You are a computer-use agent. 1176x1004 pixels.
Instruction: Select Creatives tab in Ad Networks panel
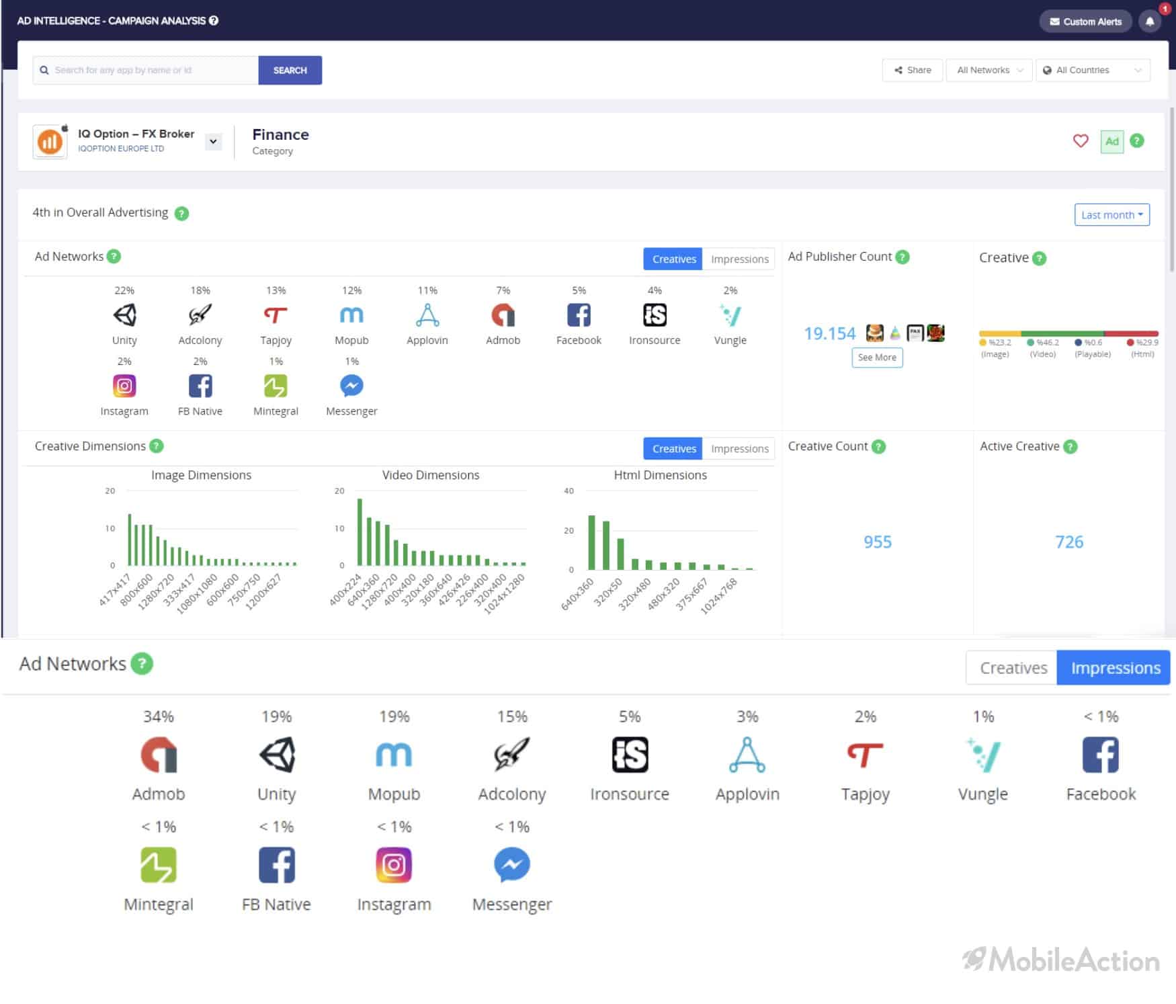click(673, 259)
